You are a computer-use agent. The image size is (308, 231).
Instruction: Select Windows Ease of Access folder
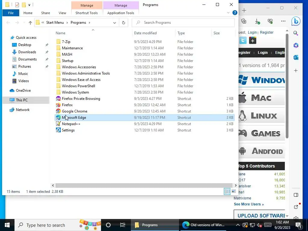coord(81,79)
